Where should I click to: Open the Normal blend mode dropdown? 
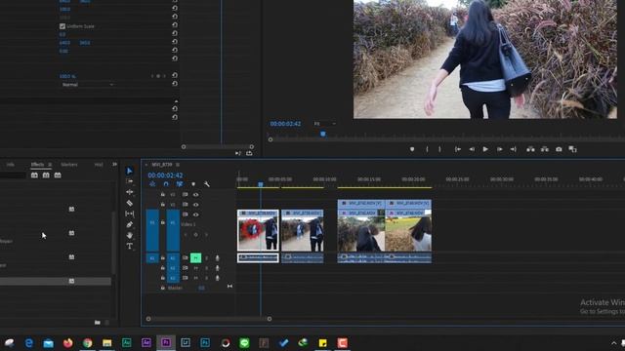88,85
